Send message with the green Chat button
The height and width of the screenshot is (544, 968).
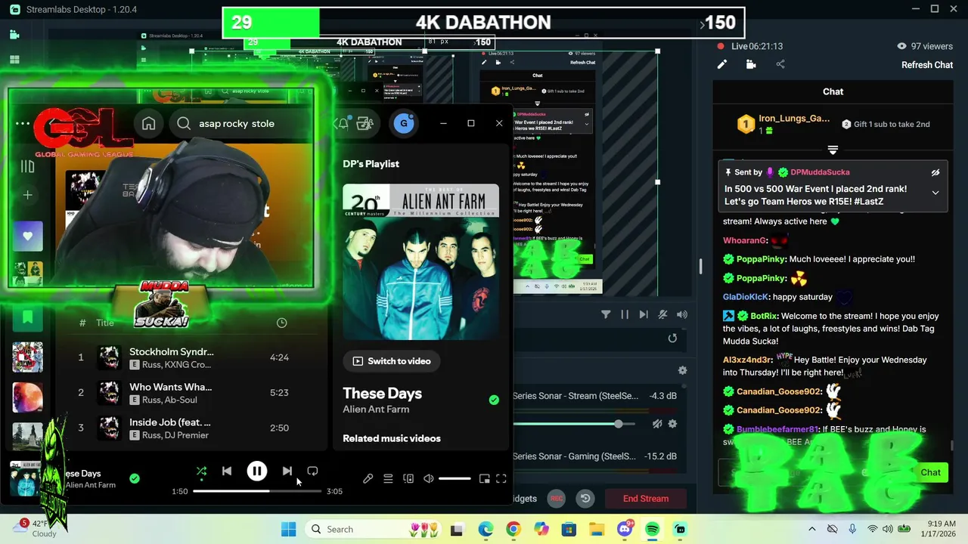point(930,472)
